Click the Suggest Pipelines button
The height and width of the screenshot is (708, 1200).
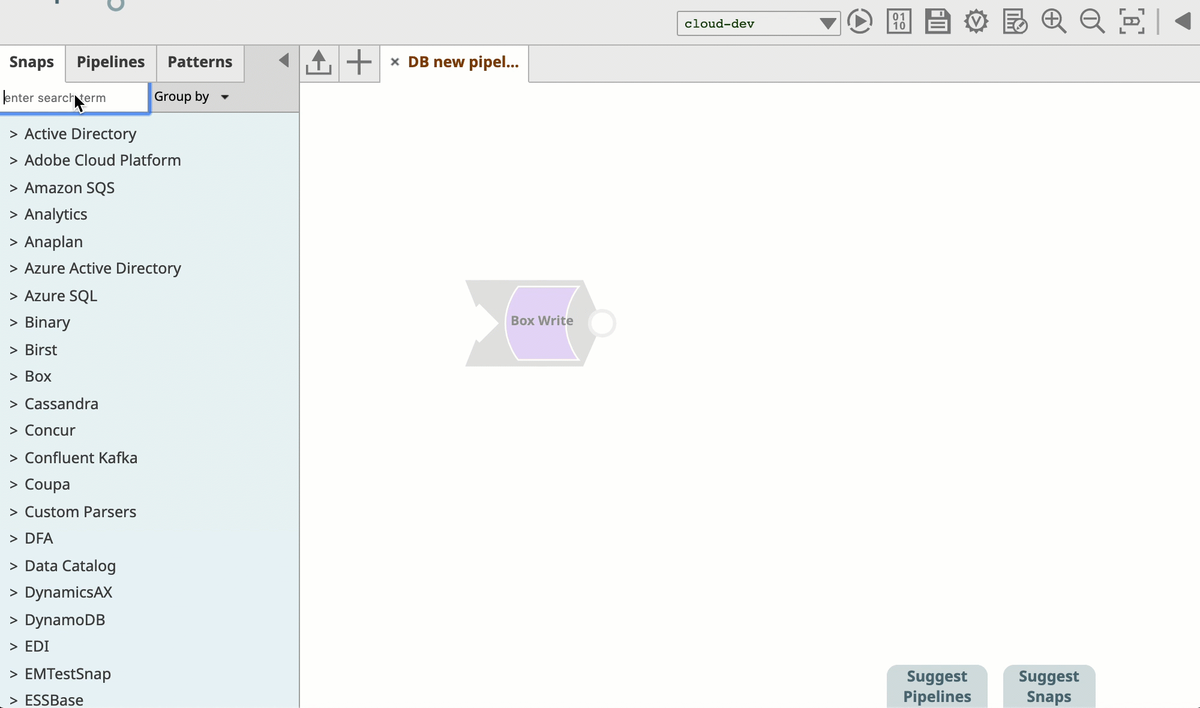[x=937, y=685]
